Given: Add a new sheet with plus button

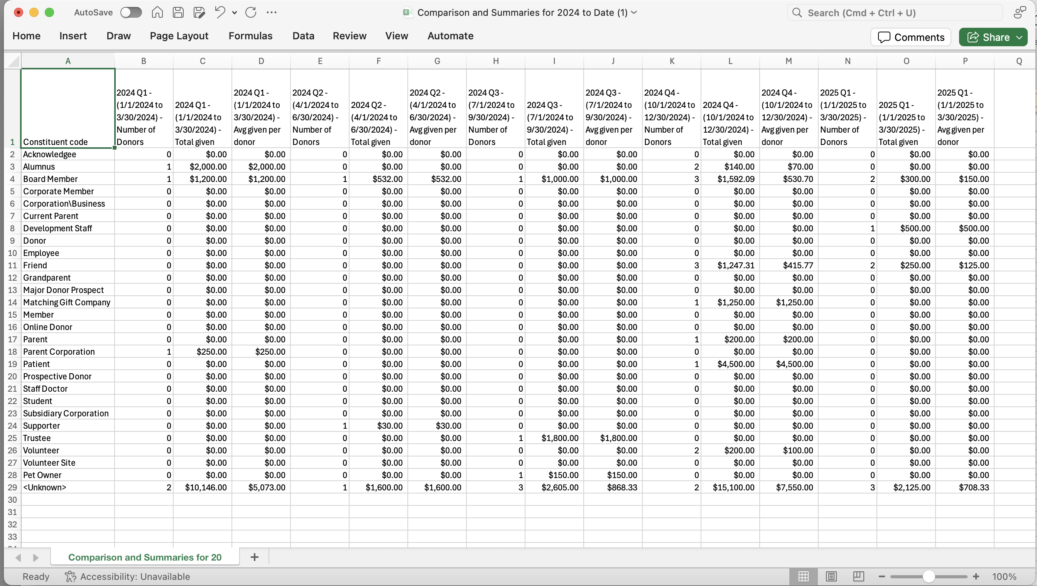Looking at the screenshot, I should click(254, 557).
